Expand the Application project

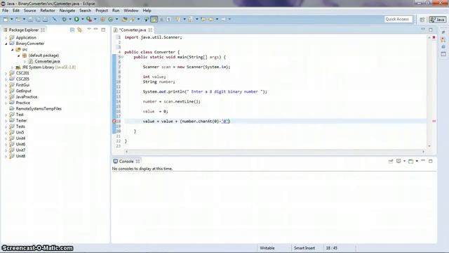pos(6,37)
